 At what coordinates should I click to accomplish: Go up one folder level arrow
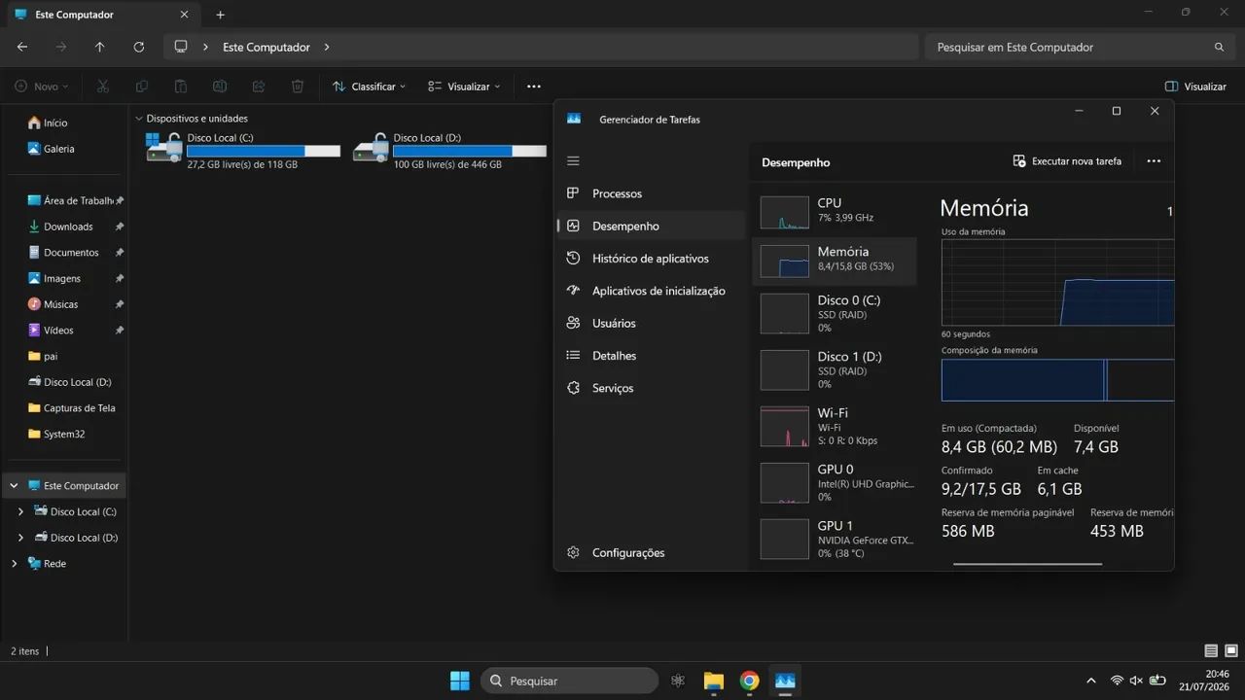pyautogui.click(x=99, y=47)
